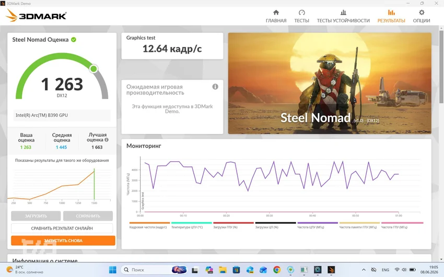Open the clock and date 19:05

(x=429, y=270)
